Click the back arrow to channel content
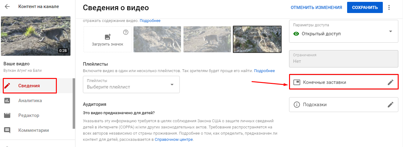The width and height of the screenshot is (403, 147). coord(7,6)
